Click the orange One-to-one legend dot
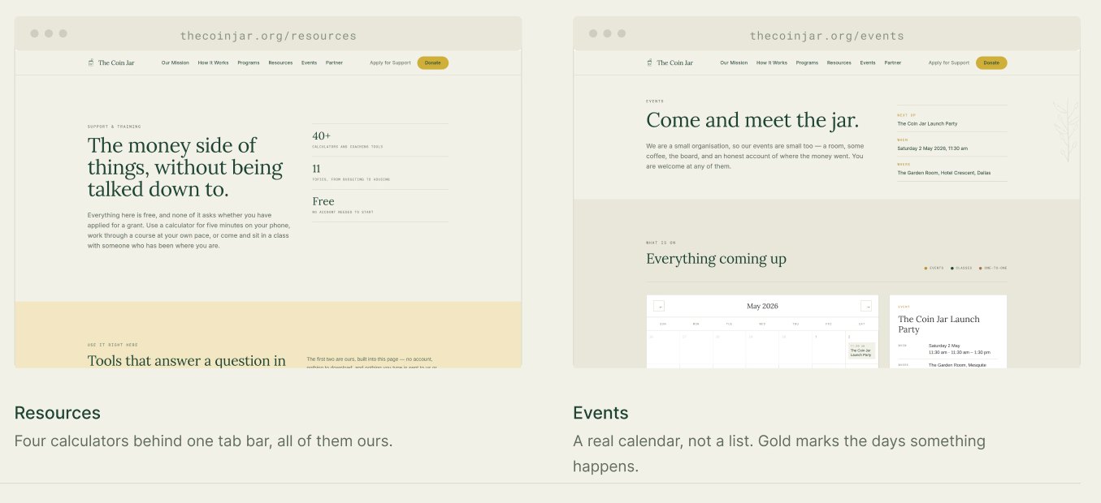The width and height of the screenshot is (1101, 503). tap(981, 268)
